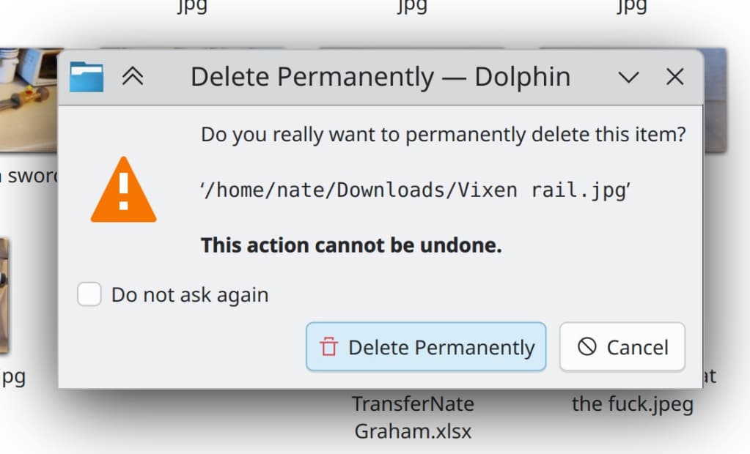This screenshot has height=454, width=750.
Task: Close the Delete Permanently dialog window
Action: pyautogui.click(x=675, y=76)
